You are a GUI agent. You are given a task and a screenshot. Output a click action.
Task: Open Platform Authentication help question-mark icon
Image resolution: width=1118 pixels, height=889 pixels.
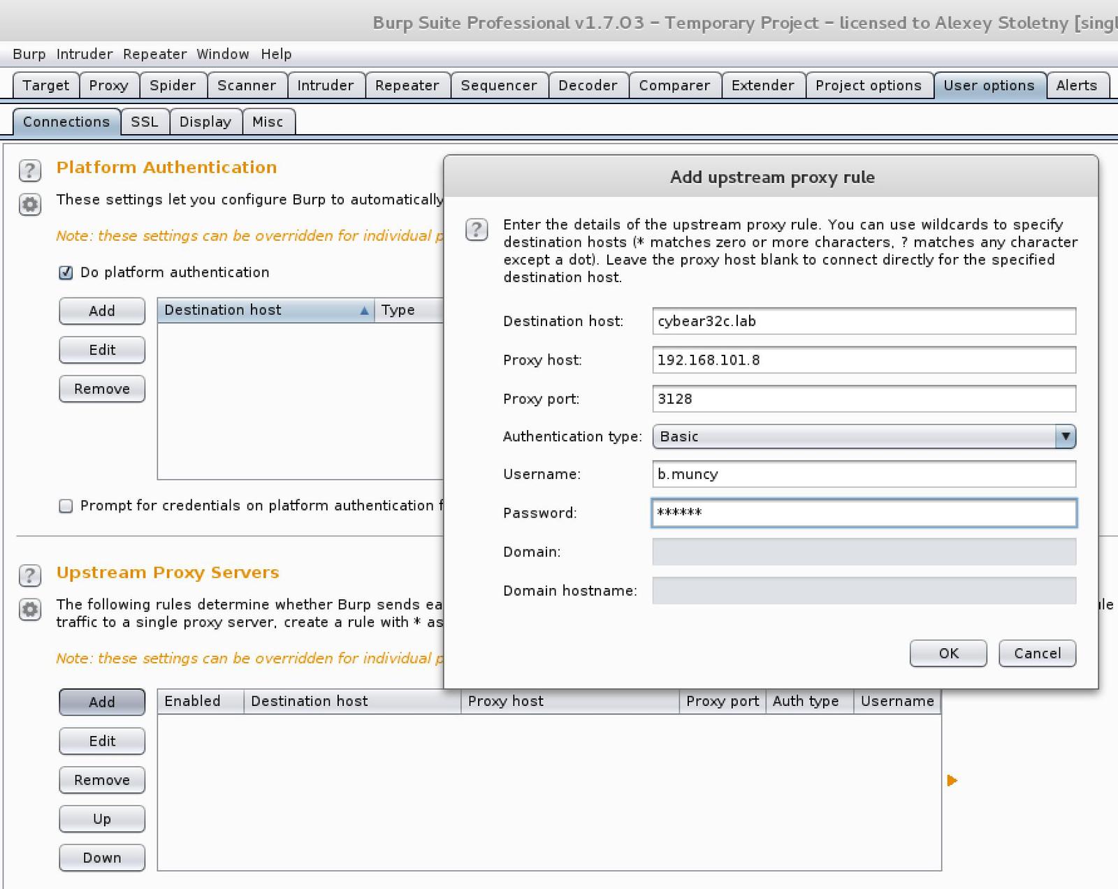pyautogui.click(x=29, y=170)
